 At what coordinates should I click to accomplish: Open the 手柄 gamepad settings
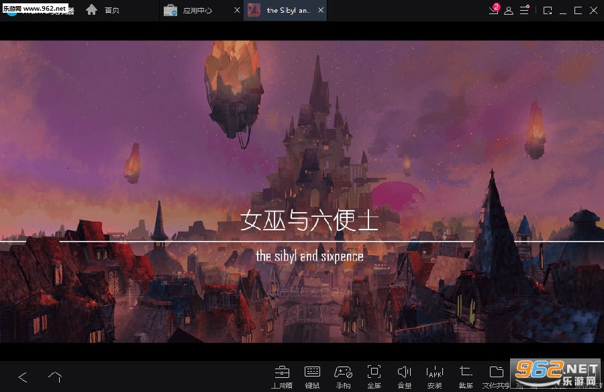[343, 377]
